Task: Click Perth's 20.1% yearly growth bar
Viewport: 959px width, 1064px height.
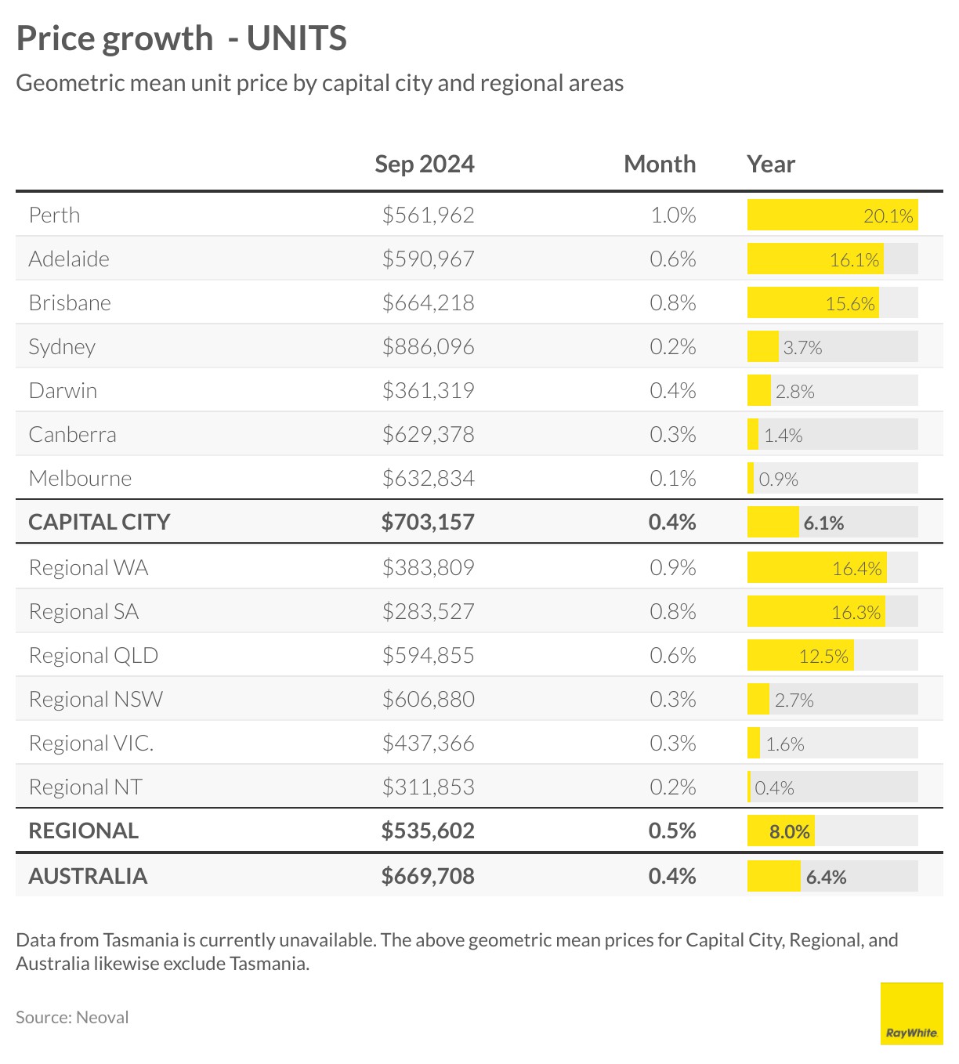Action: point(832,215)
